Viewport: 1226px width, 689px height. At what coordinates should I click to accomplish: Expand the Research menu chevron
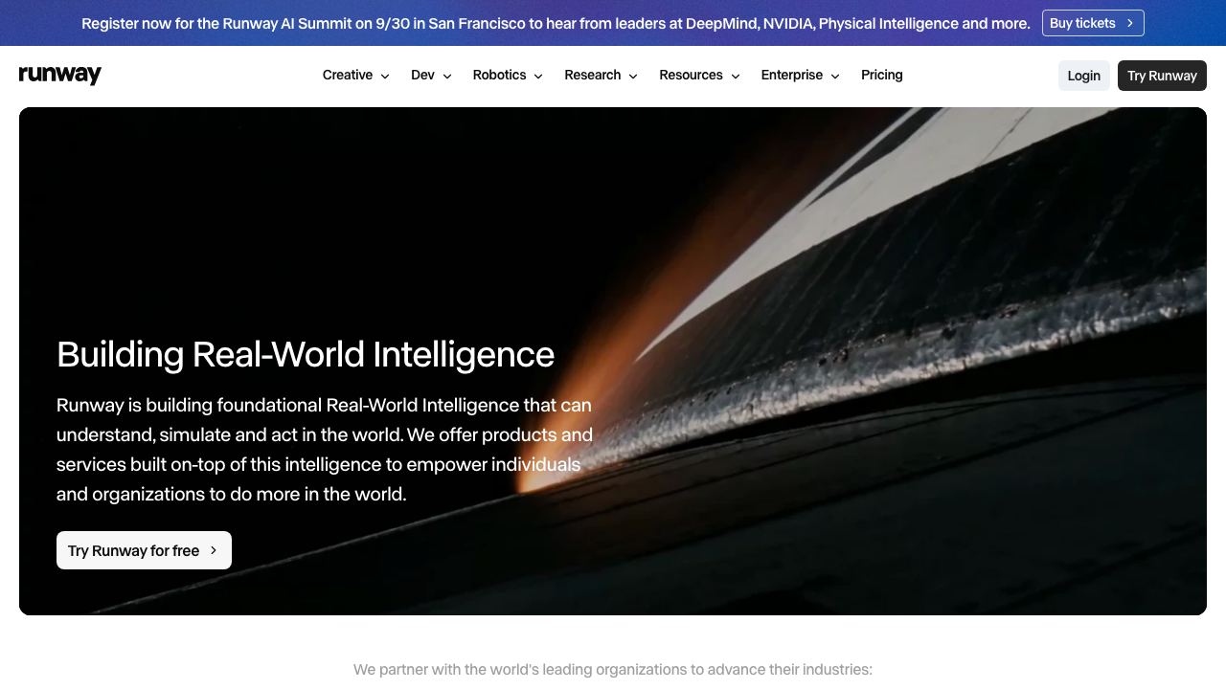click(x=633, y=76)
